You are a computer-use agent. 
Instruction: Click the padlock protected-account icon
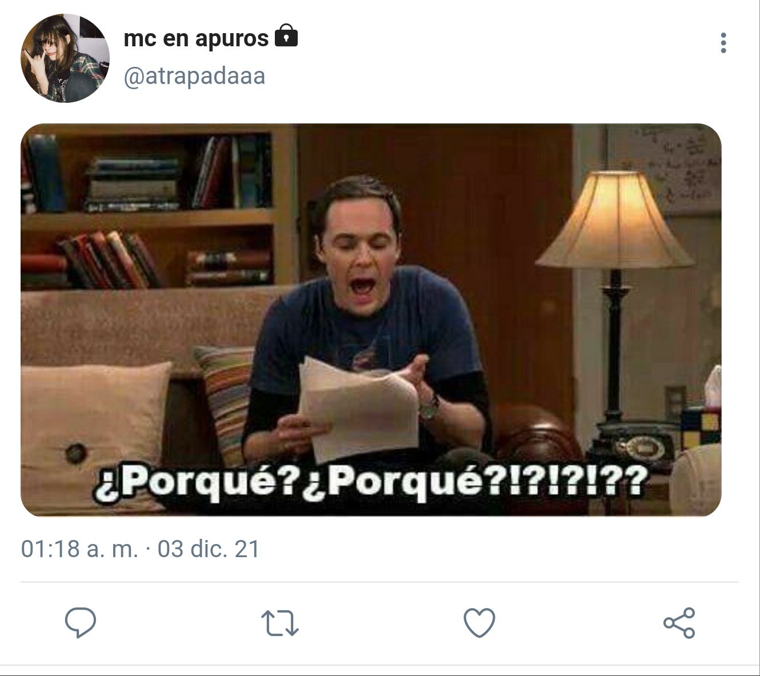pos(286,36)
